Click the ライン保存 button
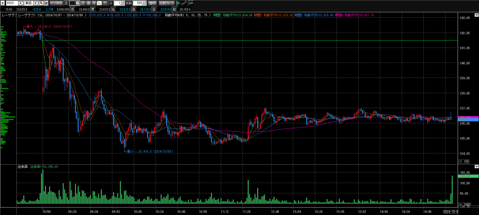The image size is (479, 215). 56,3
